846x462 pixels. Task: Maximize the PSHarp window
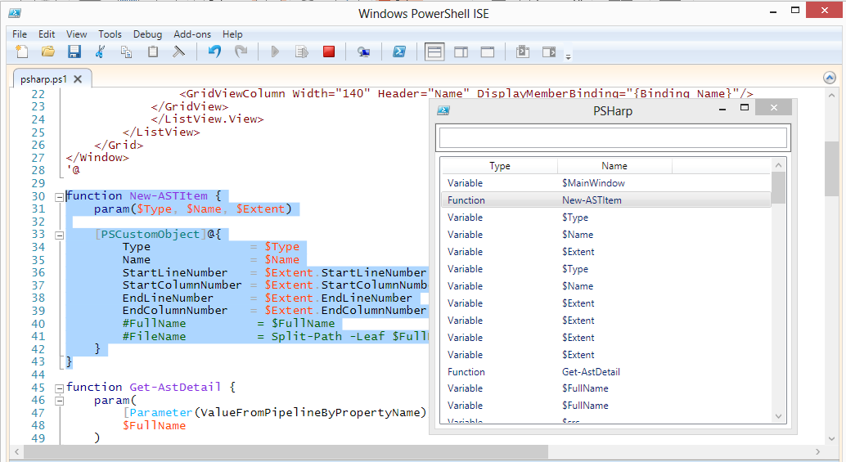pos(745,108)
